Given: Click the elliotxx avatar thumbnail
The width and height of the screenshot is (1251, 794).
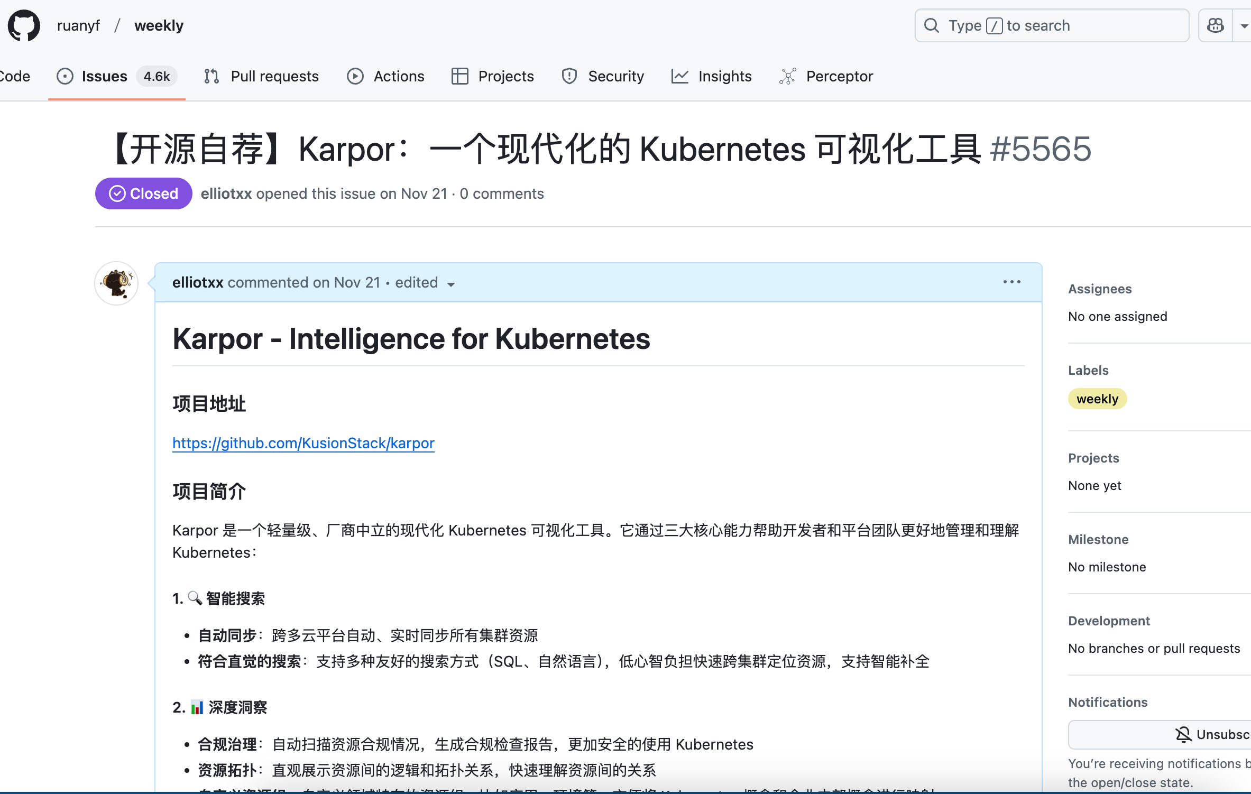Looking at the screenshot, I should point(117,283).
